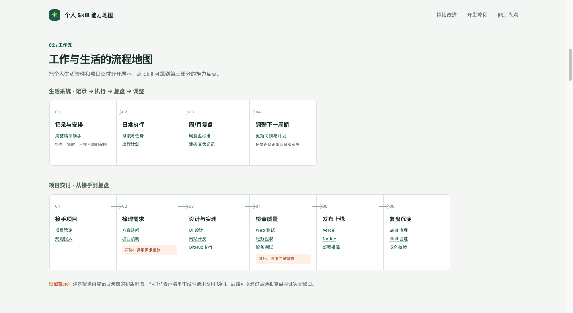Viewport: 573px width, 313px height.
Task: Open the 持续改进 nav item
Action: (x=446, y=15)
